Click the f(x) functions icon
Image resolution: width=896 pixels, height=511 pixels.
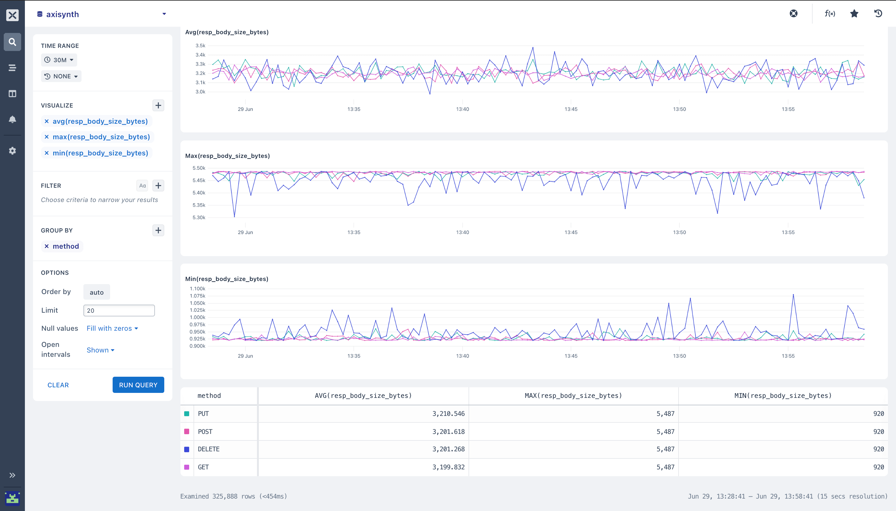tap(830, 14)
